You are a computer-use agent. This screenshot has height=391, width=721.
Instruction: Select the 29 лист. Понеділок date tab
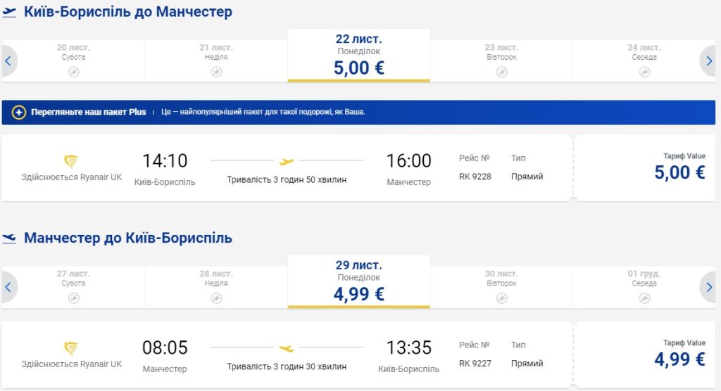358,281
